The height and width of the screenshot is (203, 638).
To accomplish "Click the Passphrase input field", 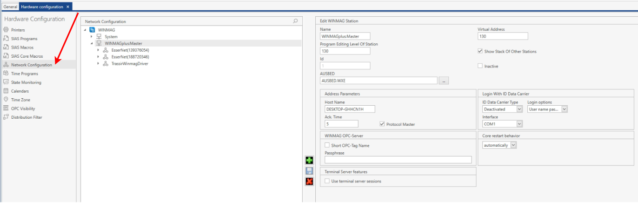I will pos(398,160).
